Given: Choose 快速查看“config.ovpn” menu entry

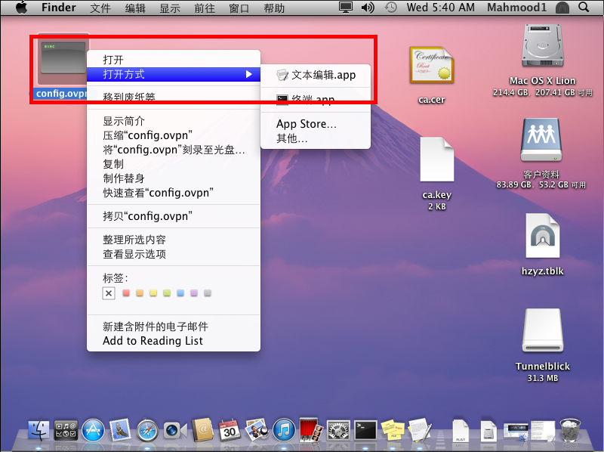Looking at the screenshot, I should 174,193.
